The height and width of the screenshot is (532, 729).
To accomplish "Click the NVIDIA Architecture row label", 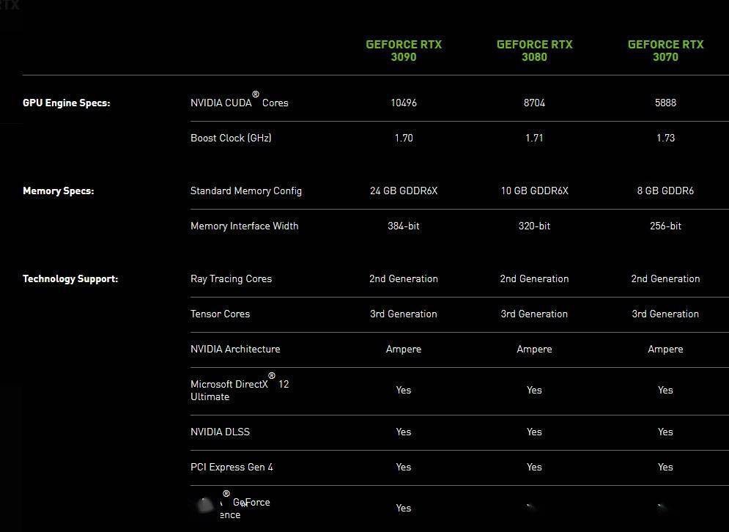I will pos(235,349).
